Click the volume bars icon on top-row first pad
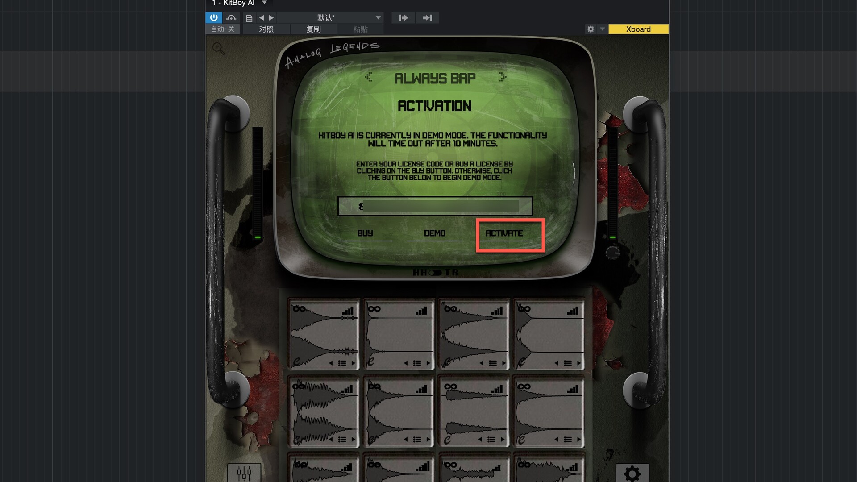Viewport: 857px width, 482px height. (x=348, y=311)
